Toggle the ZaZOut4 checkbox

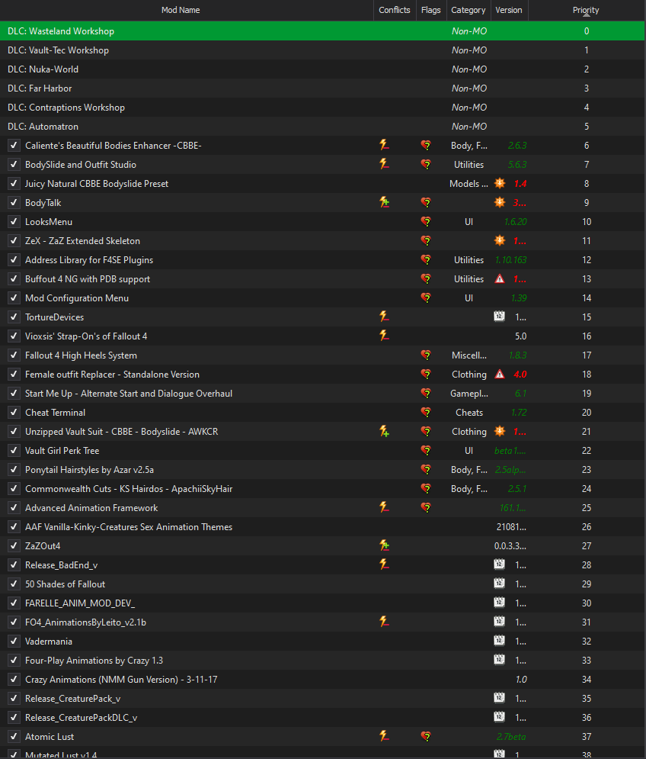click(14, 545)
